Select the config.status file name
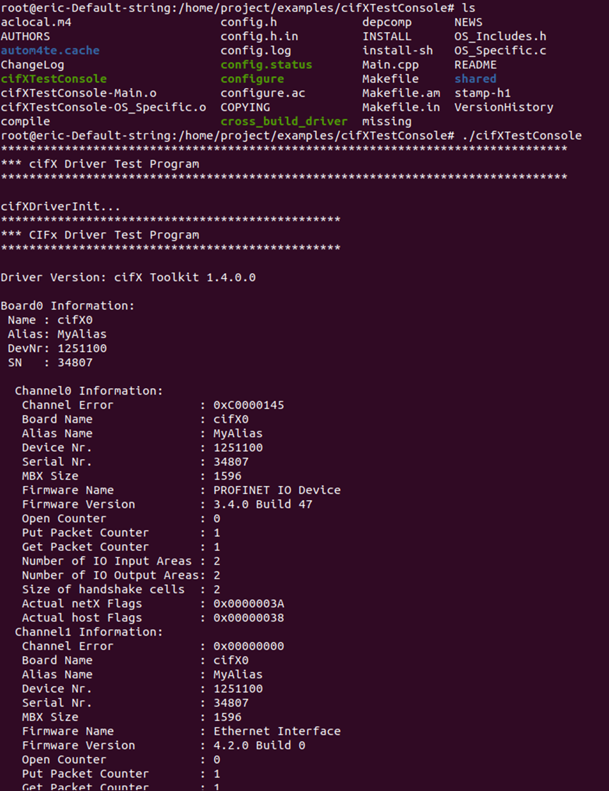Screen dimensions: 609x791 tap(266, 64)
